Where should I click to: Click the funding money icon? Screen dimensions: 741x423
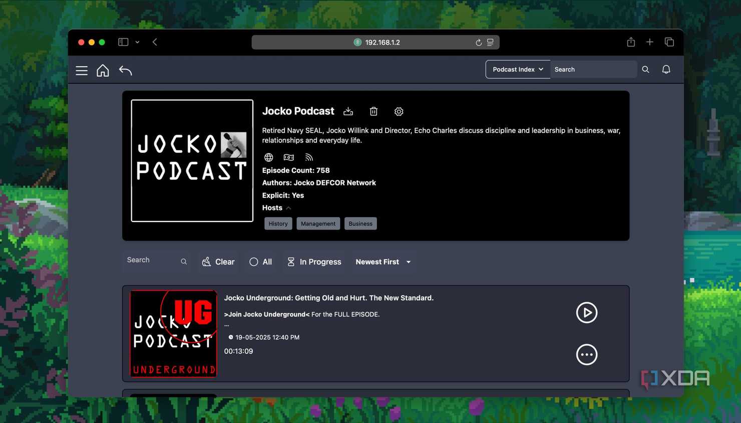289,157
